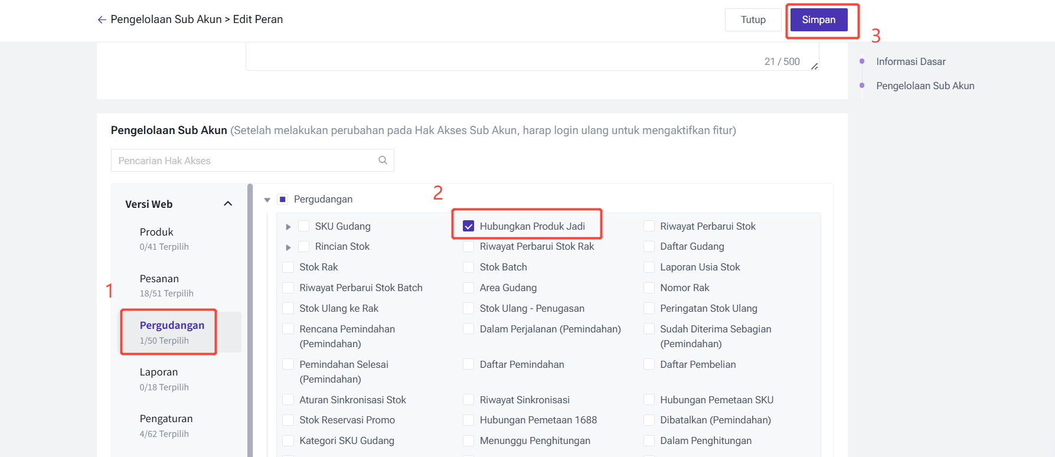Tick the Riwayat Perbarui Stok checkbox

pos(649,226)
